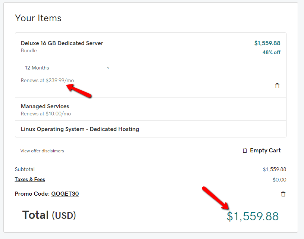The height and width of the screenshot is (239, 304).
Task: Click the server item price $1,559.88
Action: (267, 43)
